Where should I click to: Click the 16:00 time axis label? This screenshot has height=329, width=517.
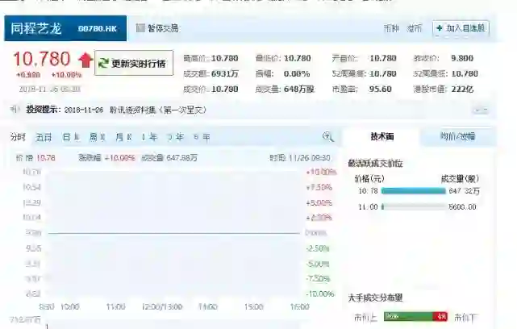300,307
